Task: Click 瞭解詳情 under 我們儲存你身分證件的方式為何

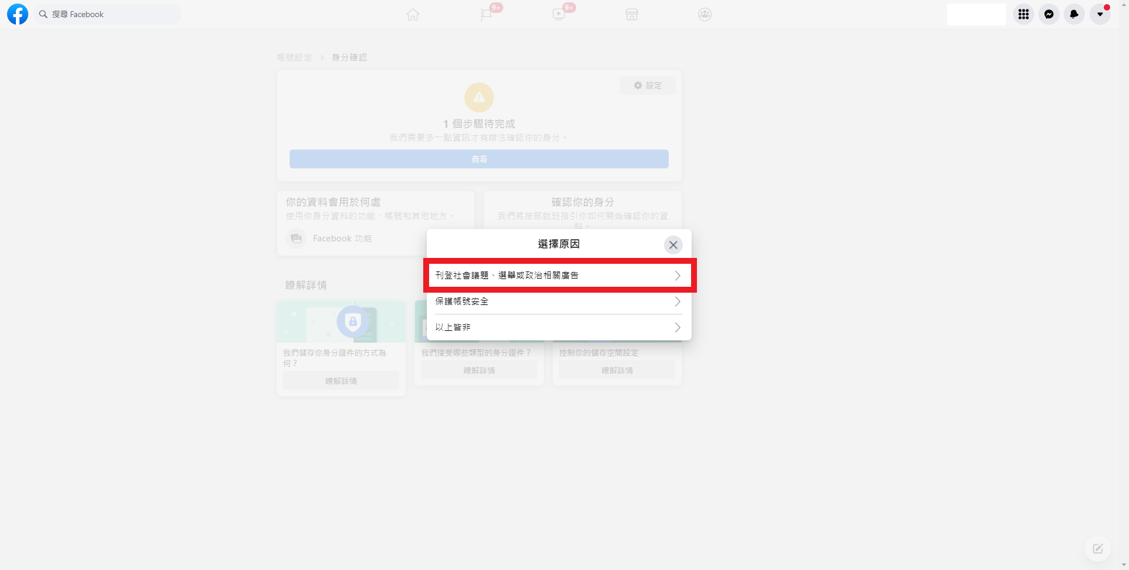Action: [x=341, y=381]
